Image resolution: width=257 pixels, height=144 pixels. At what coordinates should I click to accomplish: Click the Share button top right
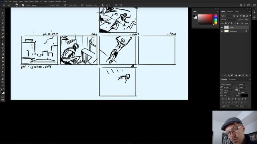(255, 5)
